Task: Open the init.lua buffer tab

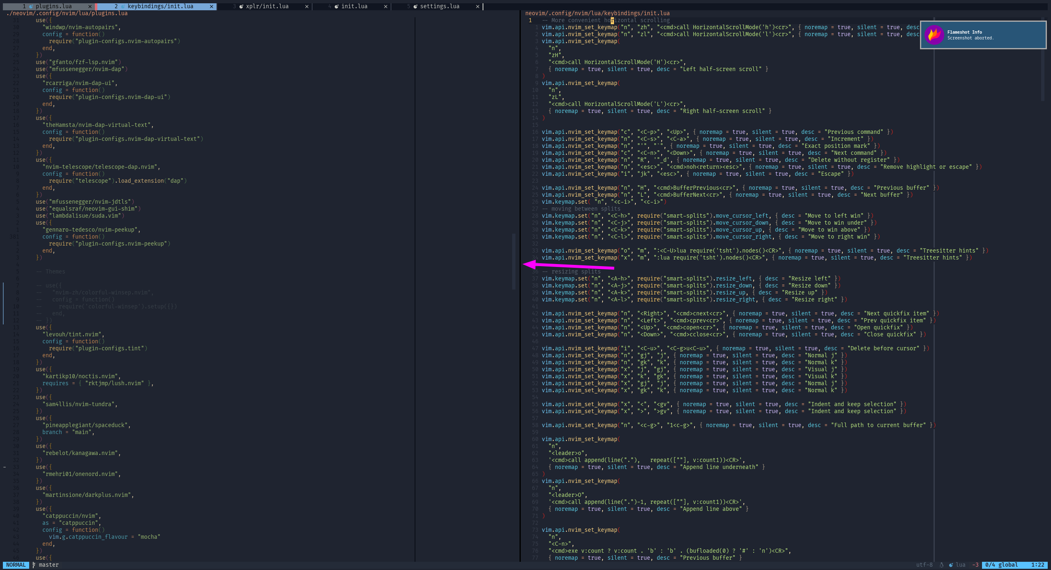Action: point(354,7)
